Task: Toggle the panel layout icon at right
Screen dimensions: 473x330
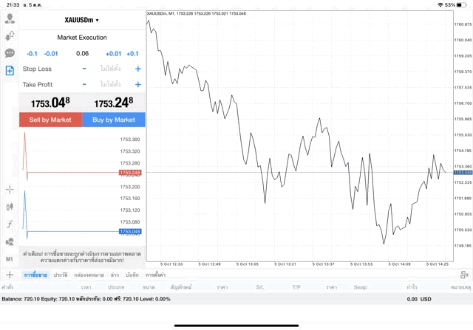Action: (464, 275)
